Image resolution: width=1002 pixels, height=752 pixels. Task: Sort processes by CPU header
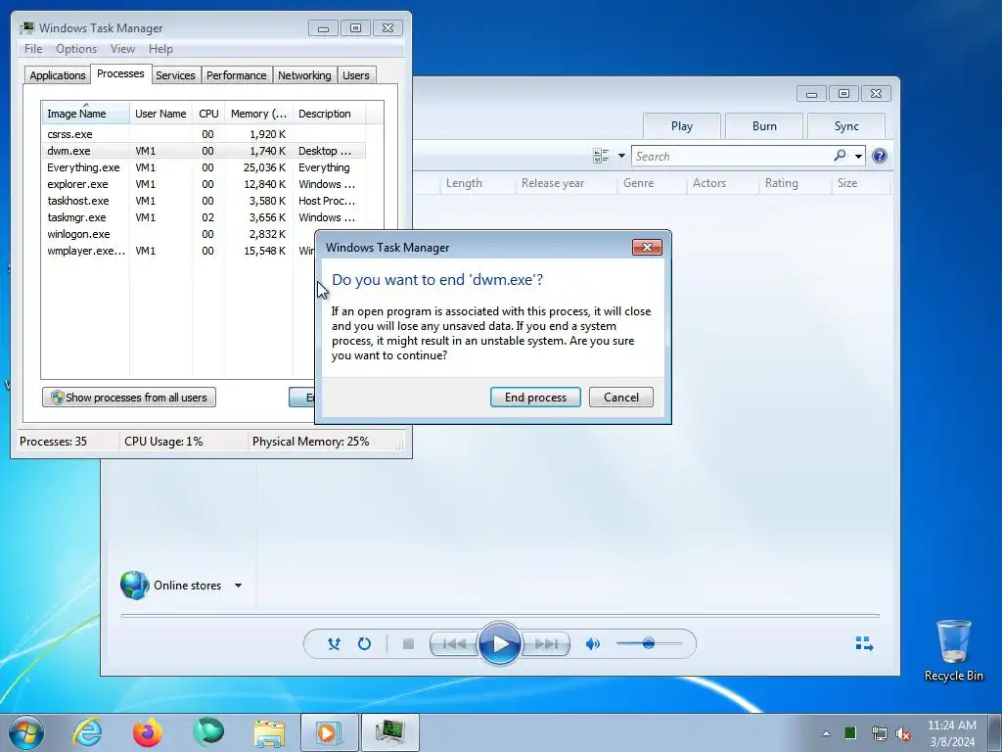[208, 114]
